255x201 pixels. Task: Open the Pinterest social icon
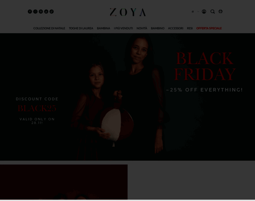(41, 11)
